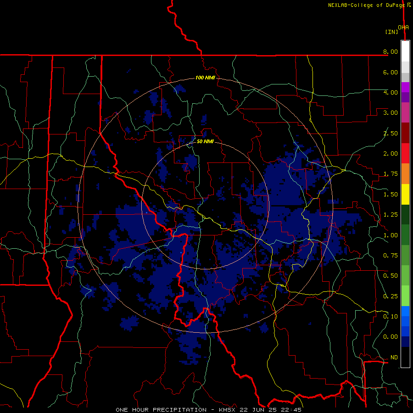
Task: Click the 0.50 legend value
Action: [391, 276]
